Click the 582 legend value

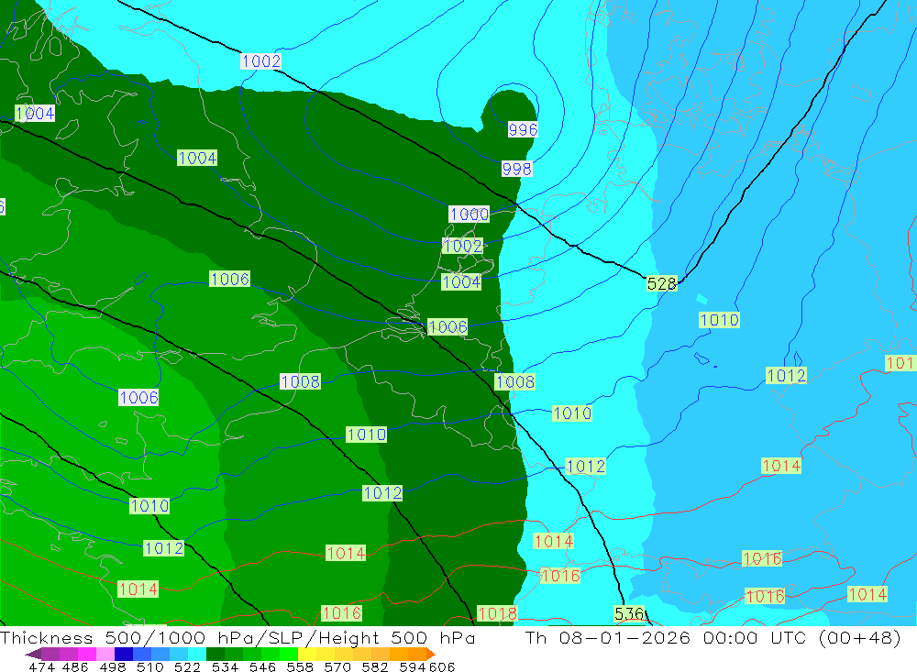pyautogui.click(x=374, y=666)
